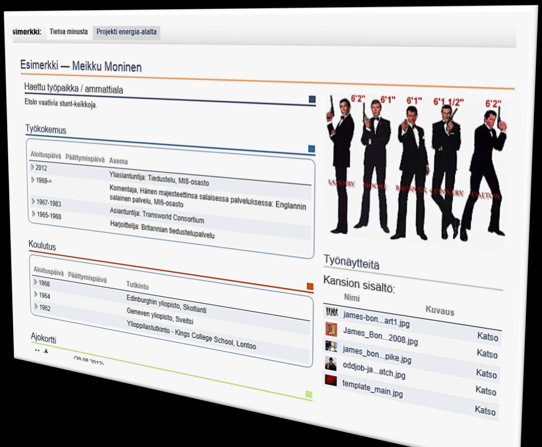Screen dimensions: 542x447
Task: Click the Koulutus section heading
Action: coord(42,245)
